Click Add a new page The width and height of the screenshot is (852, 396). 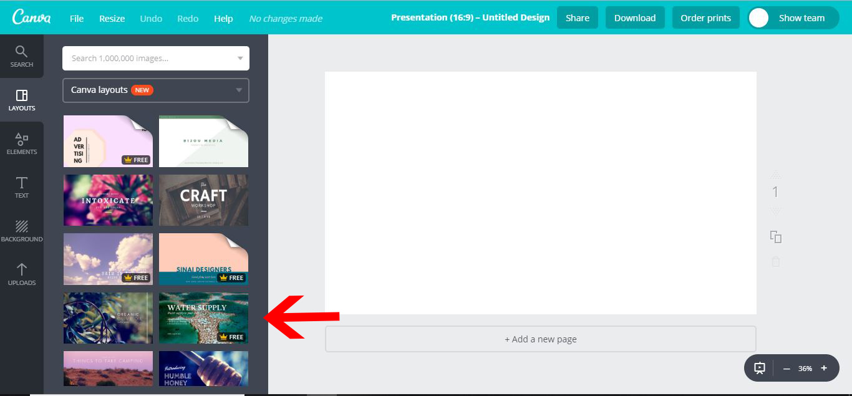[x=540, y=339]
